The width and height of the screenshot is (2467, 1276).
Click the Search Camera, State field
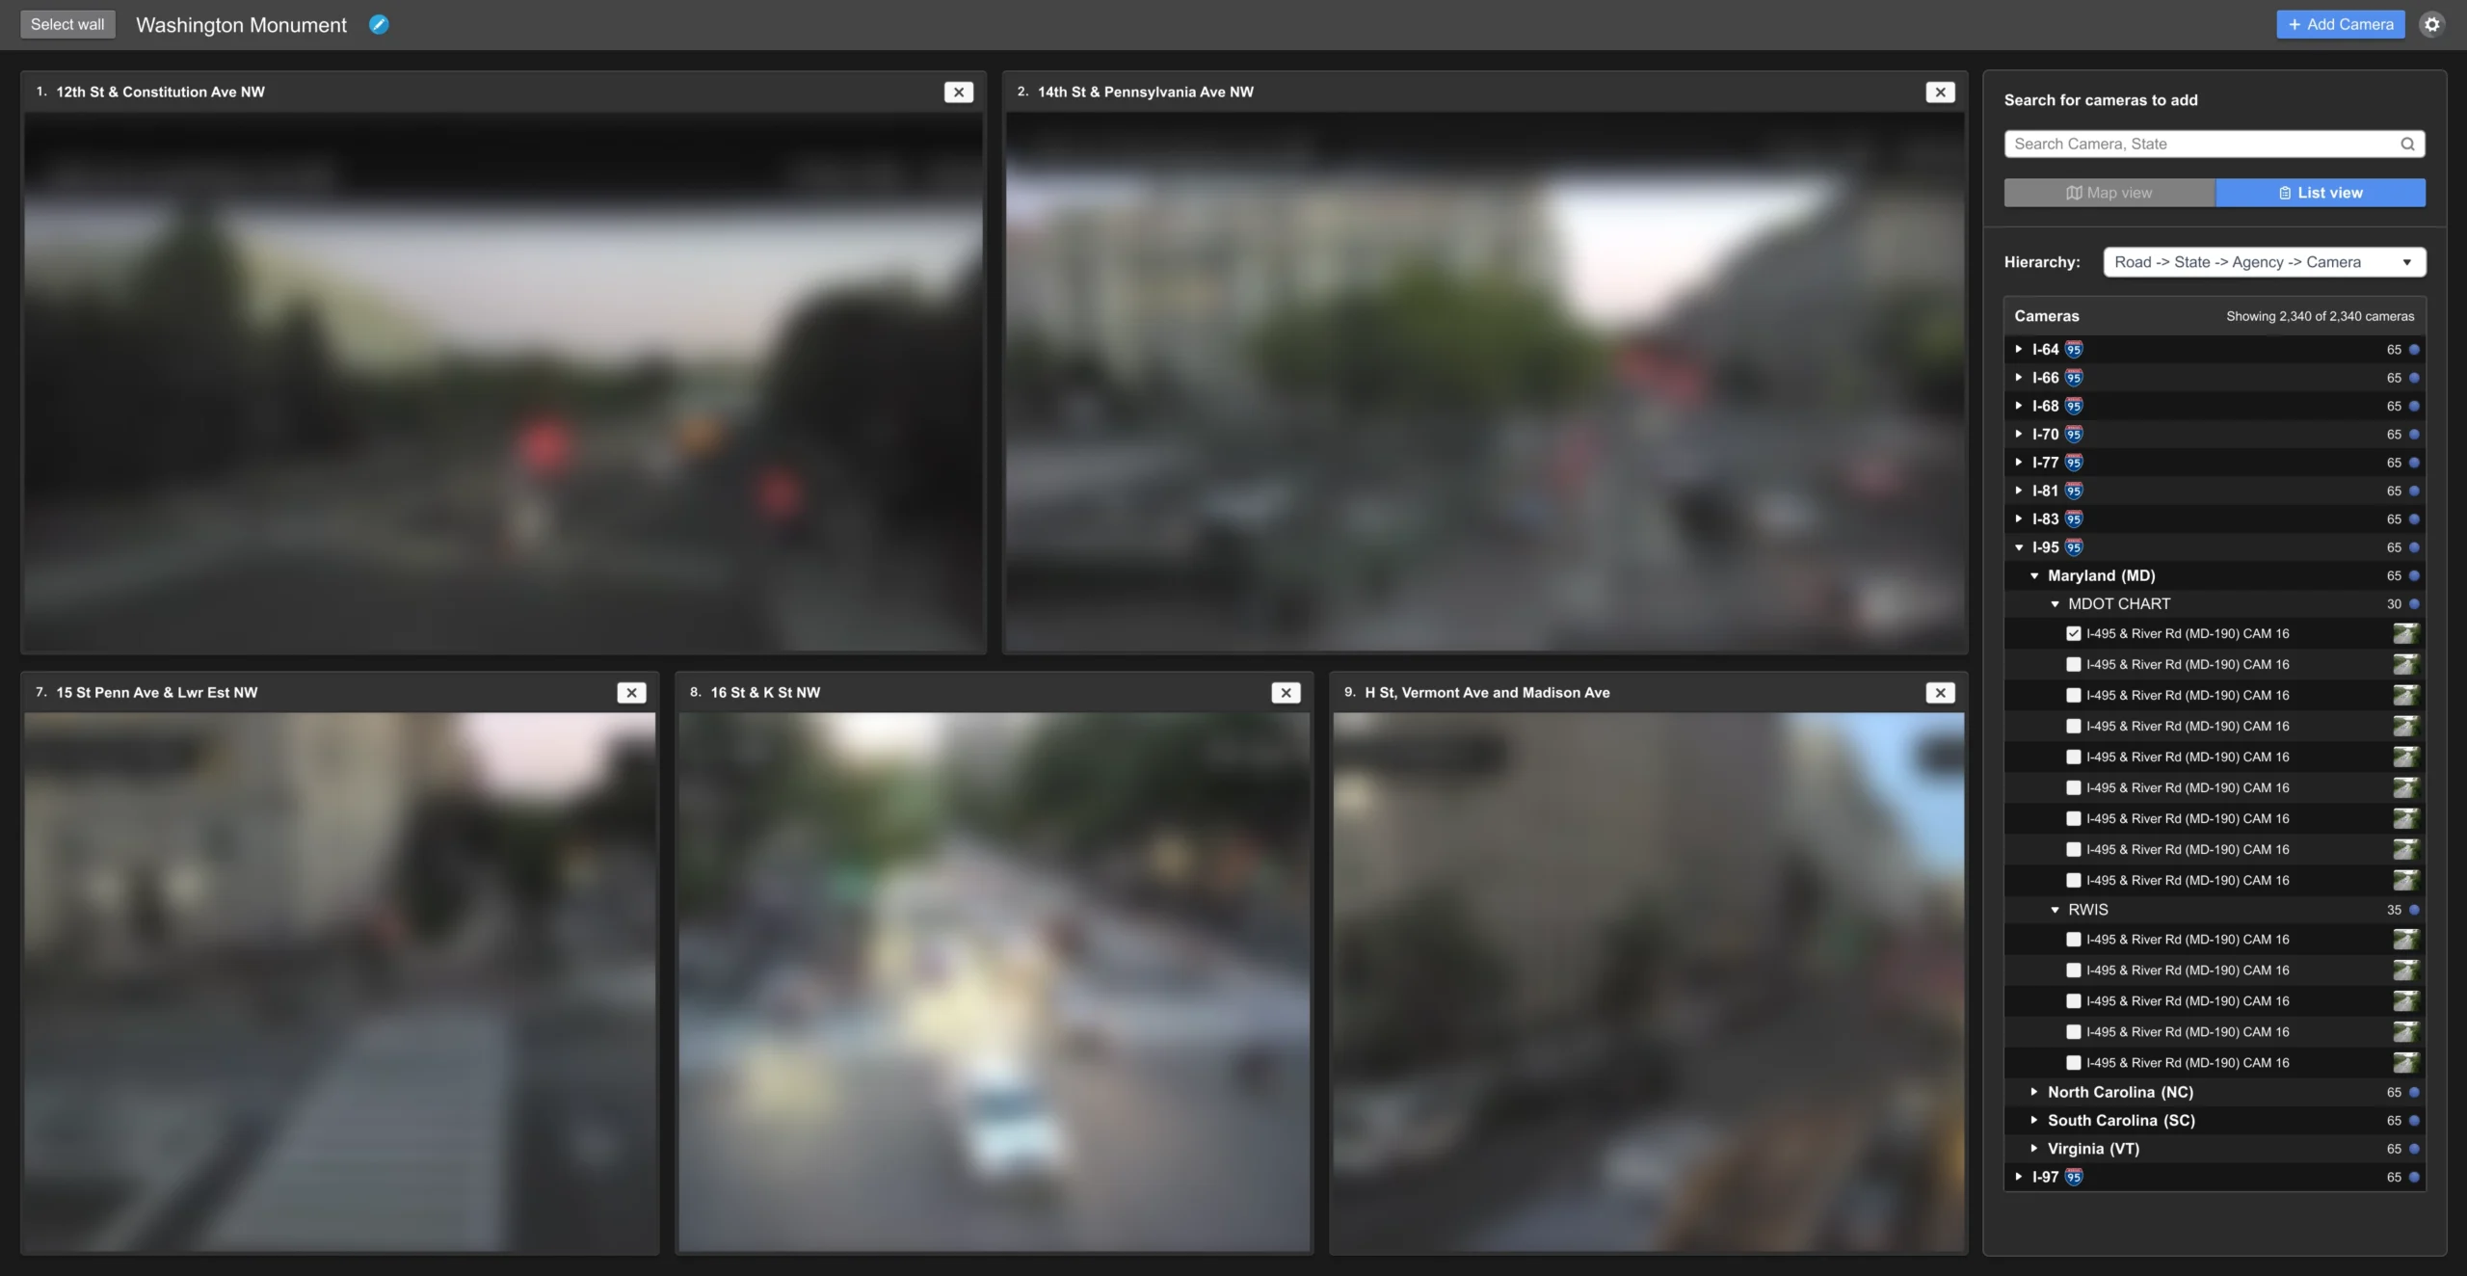(2197, 145)
